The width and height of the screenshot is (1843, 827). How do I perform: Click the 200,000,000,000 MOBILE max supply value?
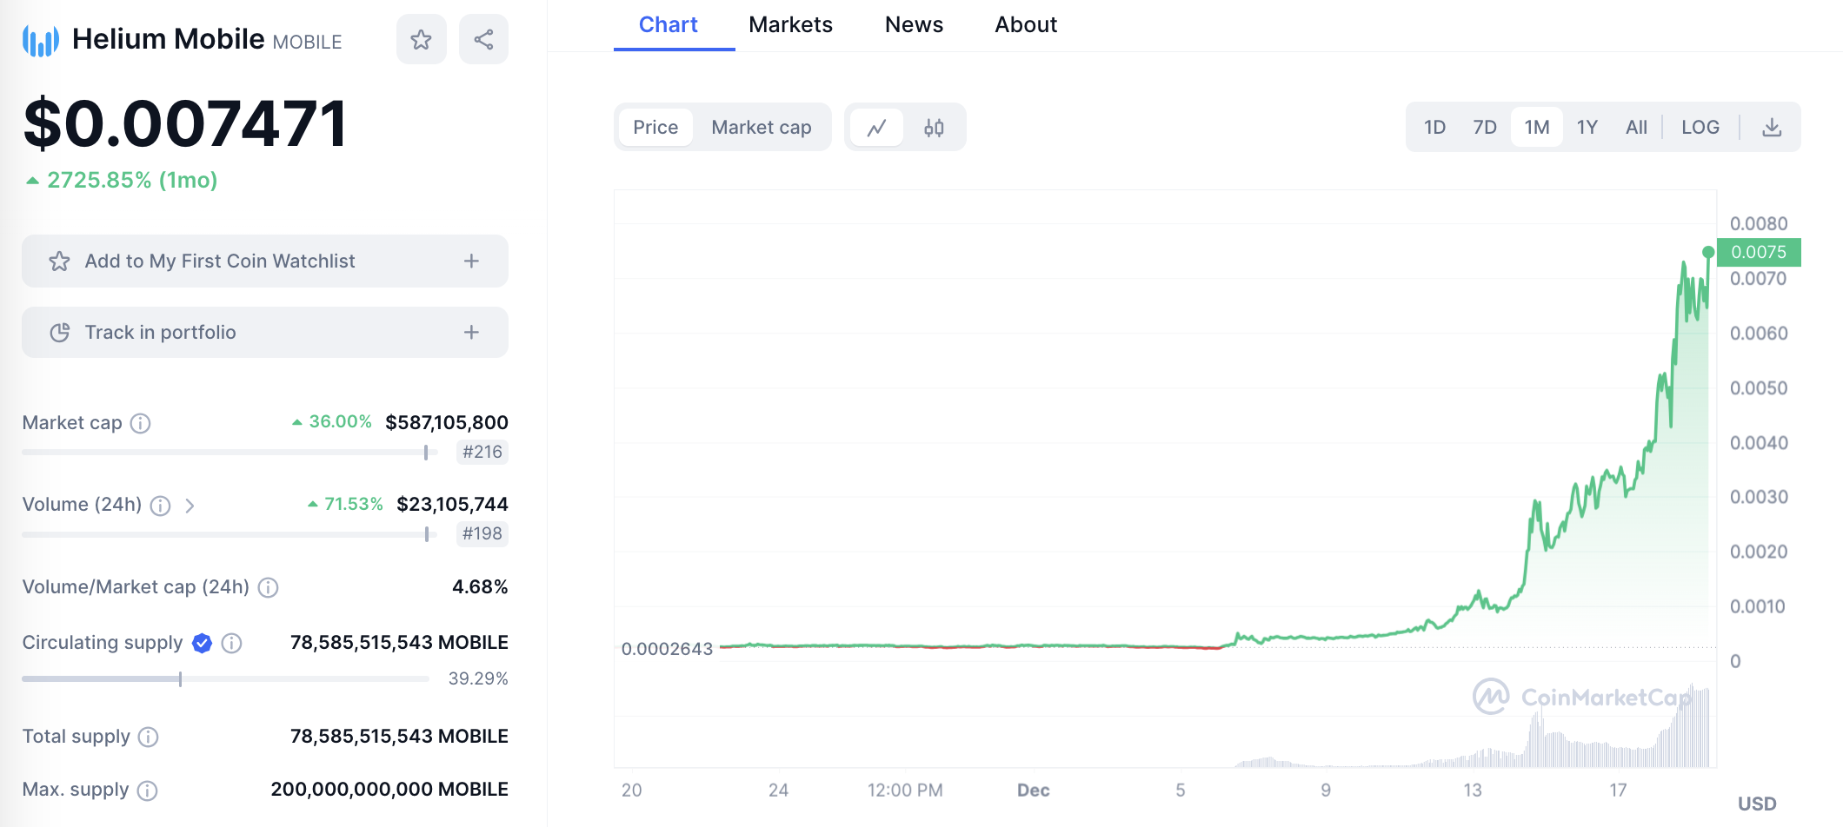[389, 790]
